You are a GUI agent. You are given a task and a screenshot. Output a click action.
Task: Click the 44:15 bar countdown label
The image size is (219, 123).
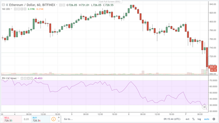(x=213, y=70)
